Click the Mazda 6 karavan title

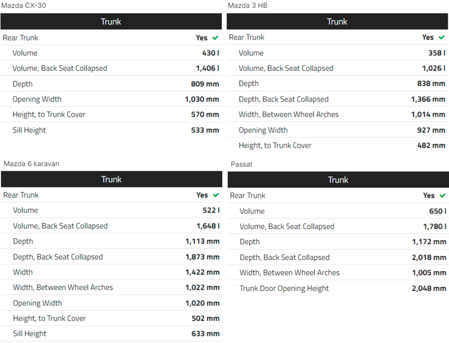tap(31, 164)
